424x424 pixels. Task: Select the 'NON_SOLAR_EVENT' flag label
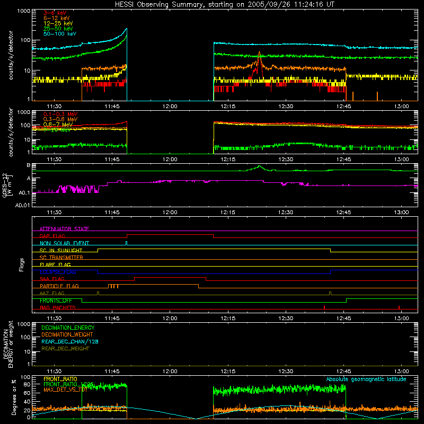64,243
